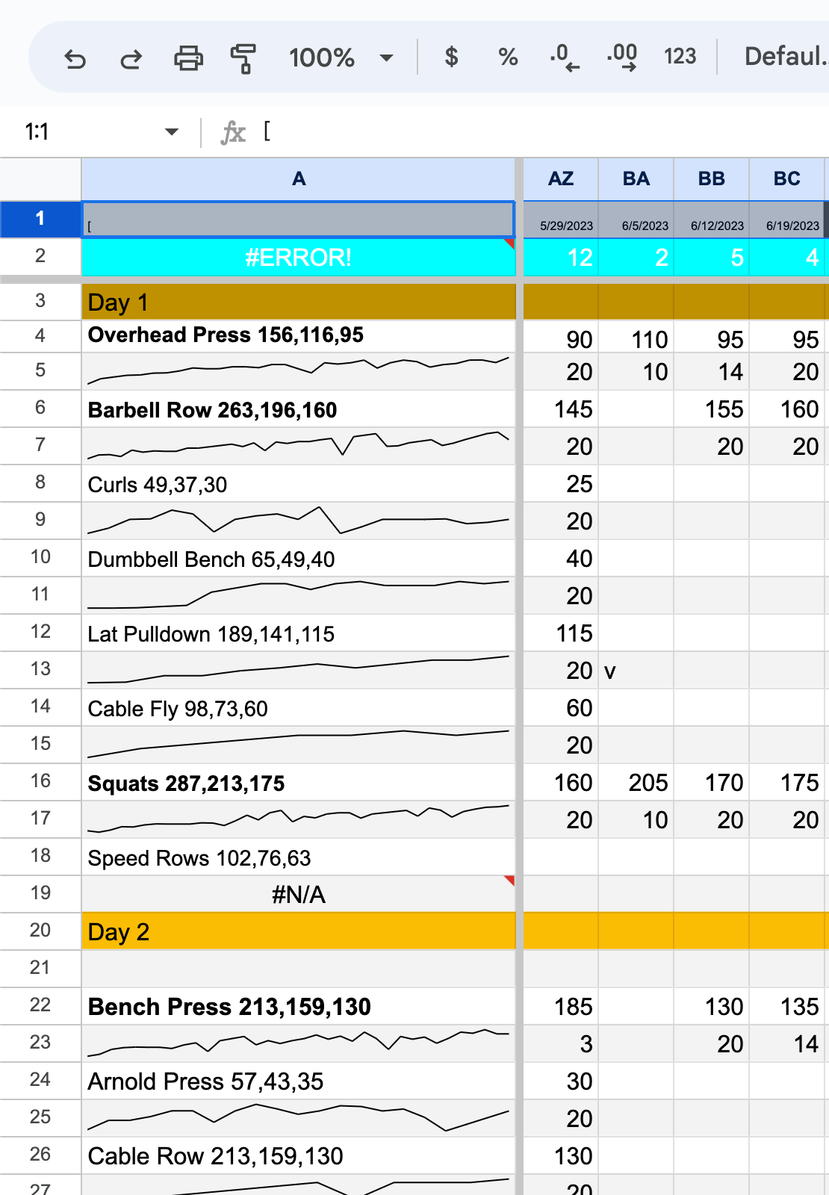Format as percent icon

click(x=508, y=58)
